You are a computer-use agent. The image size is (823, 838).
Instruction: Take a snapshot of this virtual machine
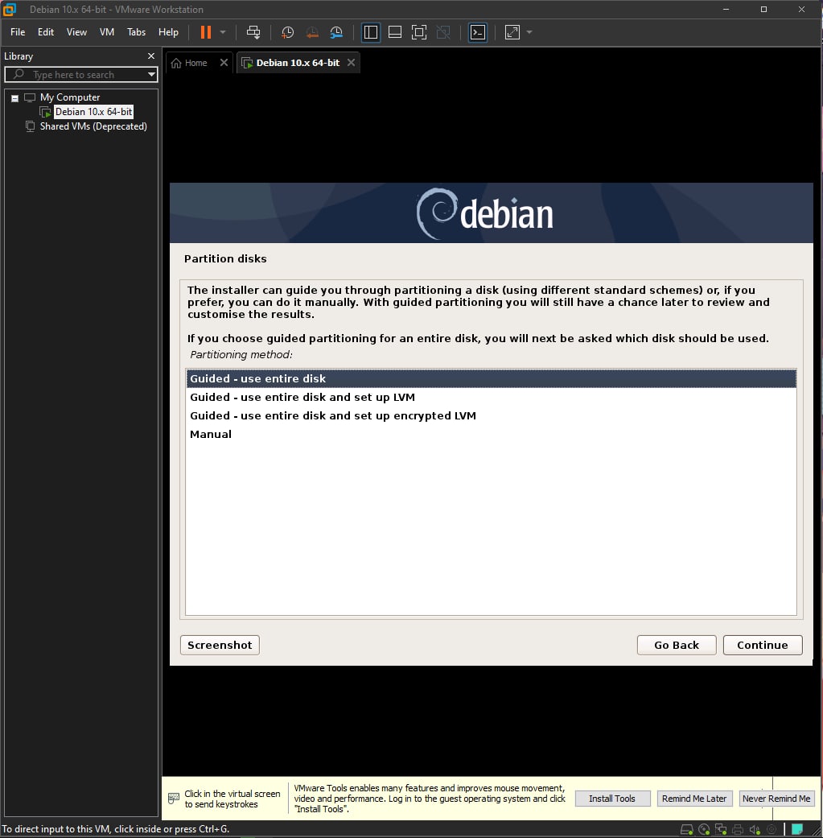(x=287, y=32)
